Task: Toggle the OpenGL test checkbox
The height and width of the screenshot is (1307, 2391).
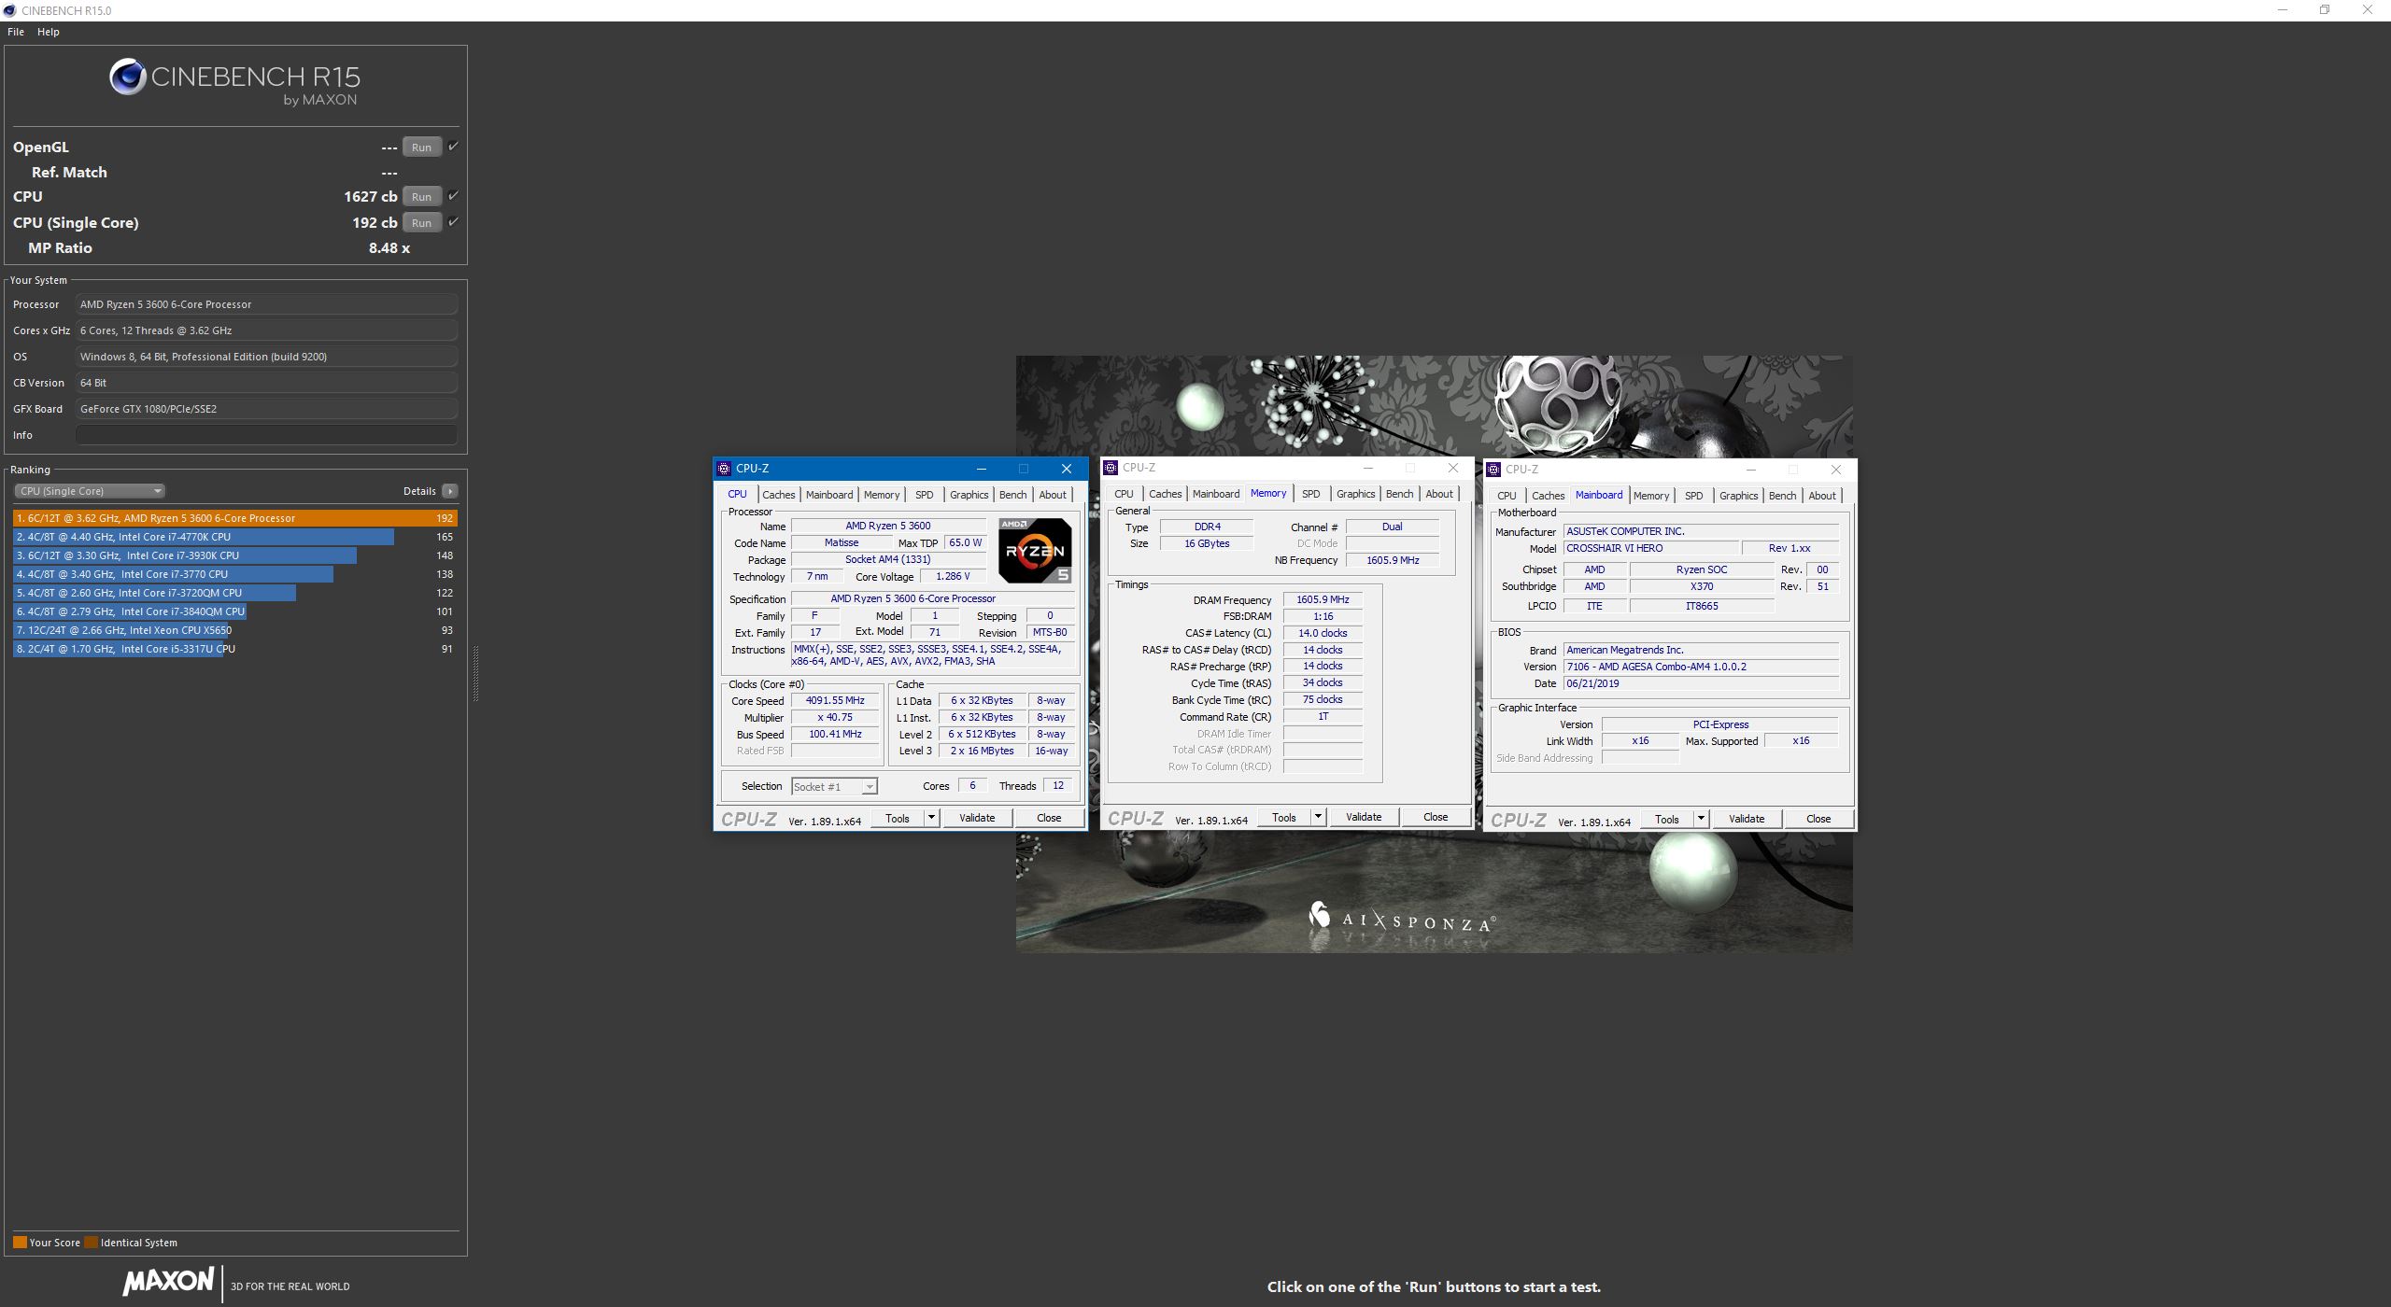Action: 453,147
